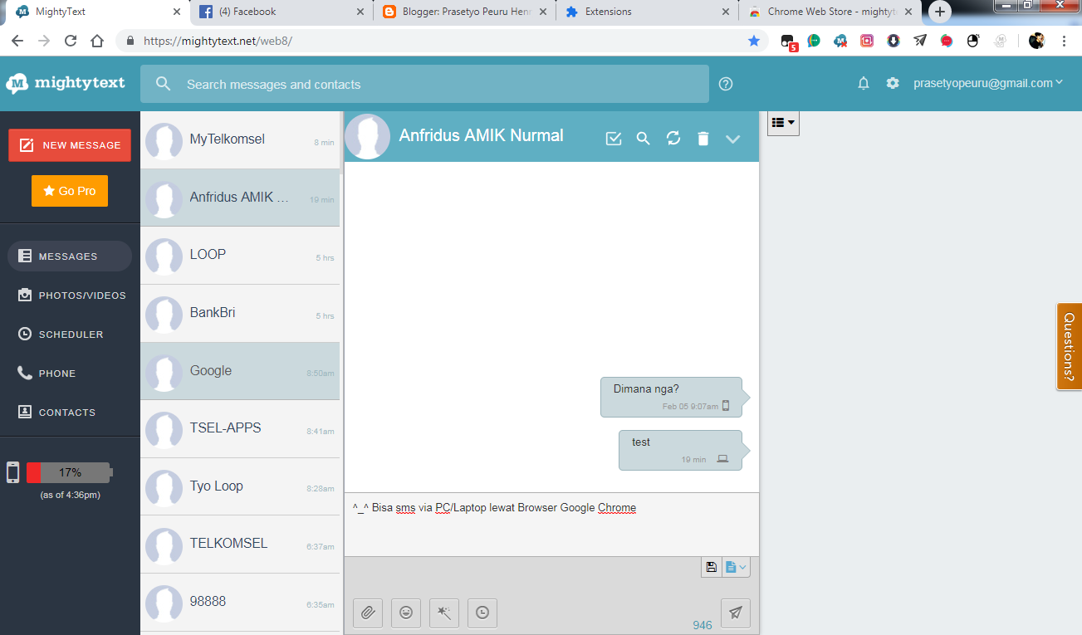
Task: Open the TSEL-APPS conversation
Action: pyautogui.click(x=240, y=429)
